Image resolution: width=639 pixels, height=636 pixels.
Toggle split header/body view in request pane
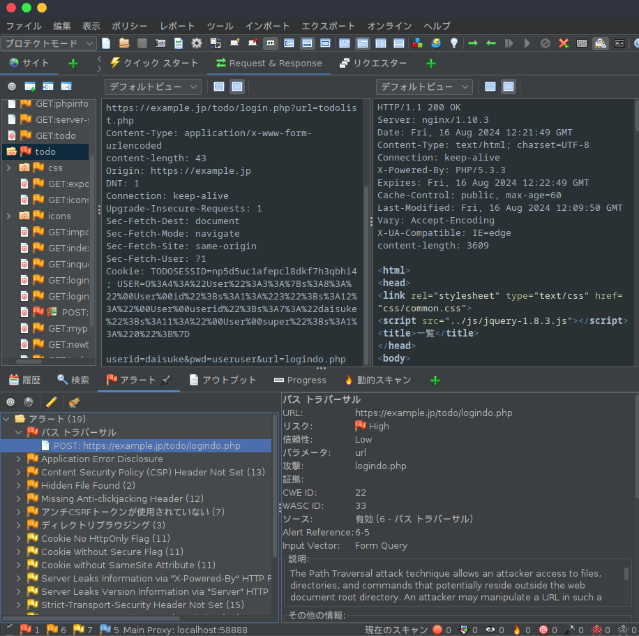tap(219, 87)
